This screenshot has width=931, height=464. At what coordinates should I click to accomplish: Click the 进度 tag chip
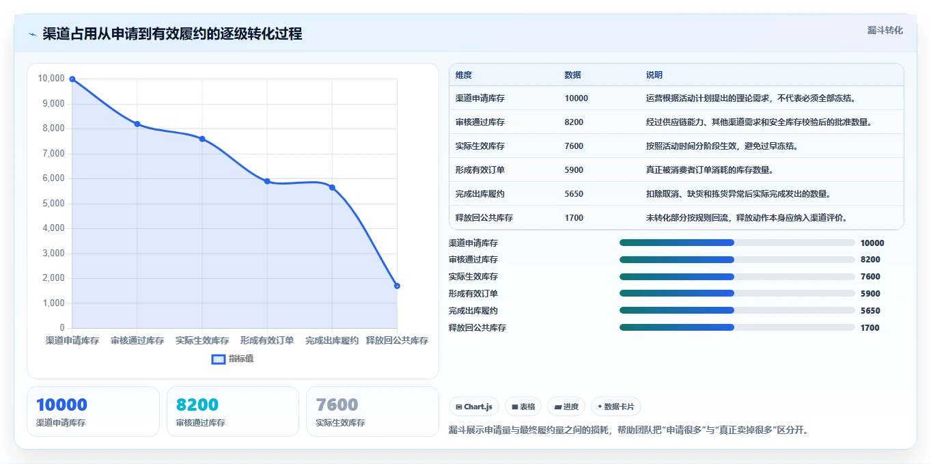click(x=566, y=407)
